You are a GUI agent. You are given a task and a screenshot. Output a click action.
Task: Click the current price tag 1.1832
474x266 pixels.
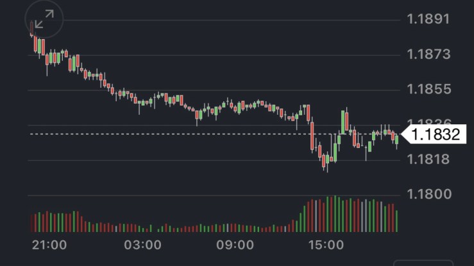[x=436, y=135]
